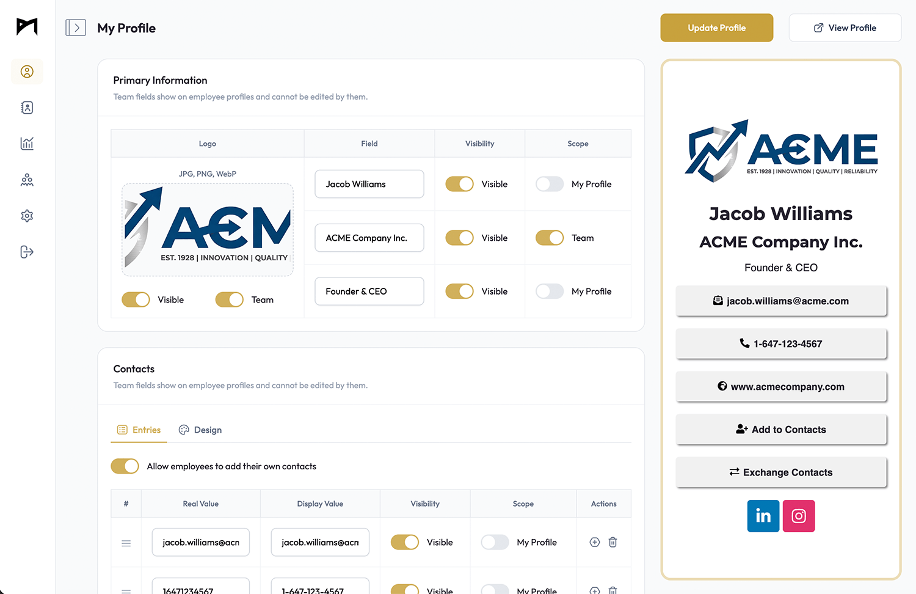The image size is (916, 594).
Task: Toggle visibility for Jacob Williams name field
Action: [x=459, y=184]
